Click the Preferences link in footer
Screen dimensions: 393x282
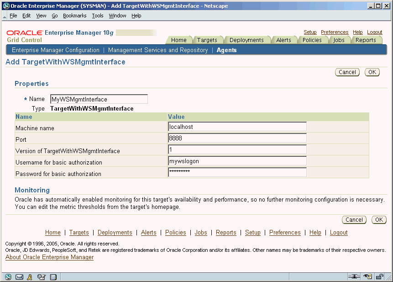pos(285,233)
